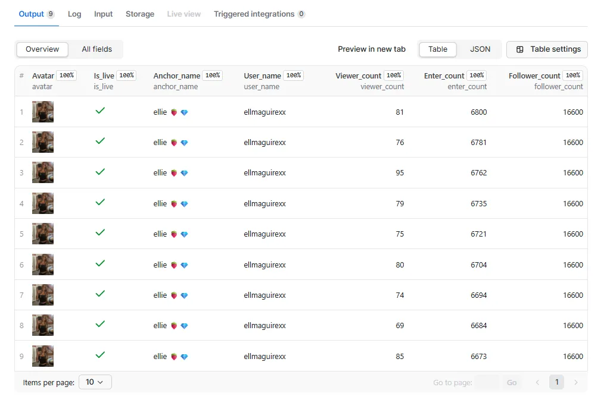Click the next page chevron icon
The width and height of the screenshot is (604, 406).
pyautogui.click(x=575, y=382)
